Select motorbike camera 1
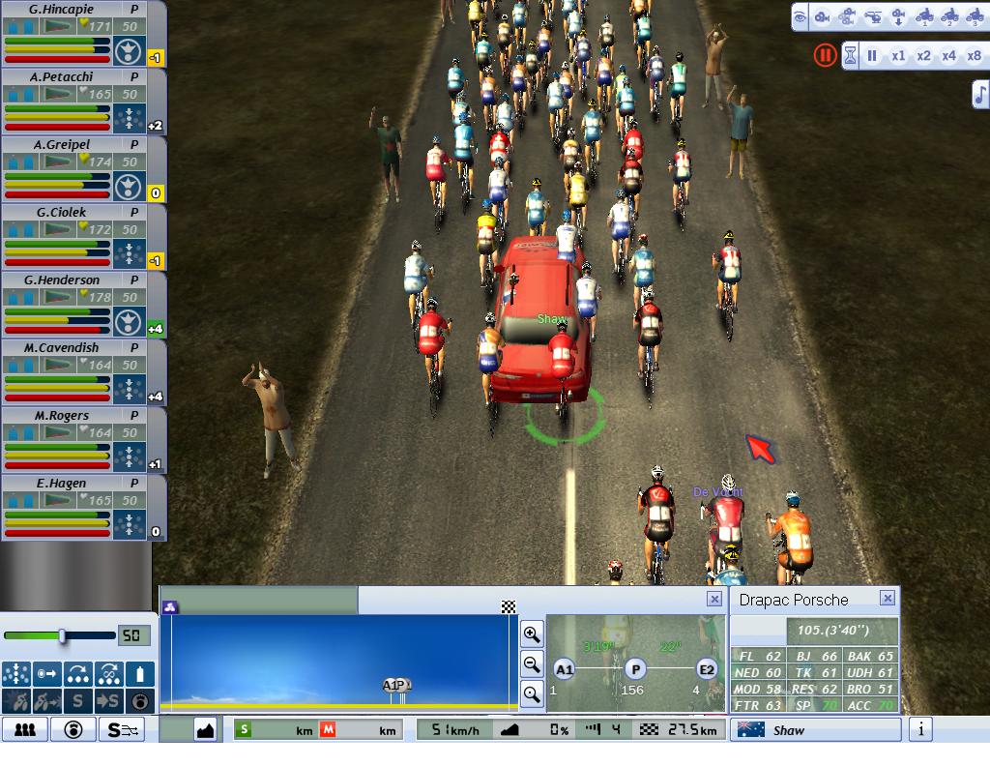990x766 pixels. point(923,16)
